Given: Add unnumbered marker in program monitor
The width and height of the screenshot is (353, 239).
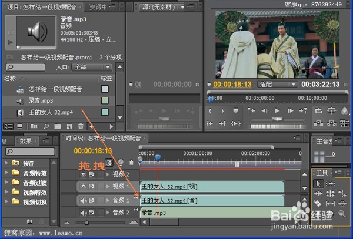Looking at the screenshot, I should pos(235,111).
